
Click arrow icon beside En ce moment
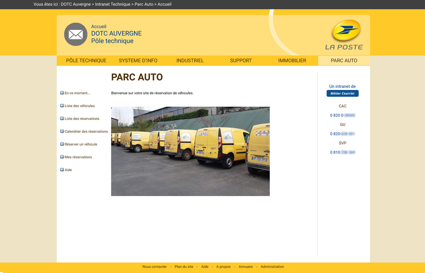click(62, 93)
